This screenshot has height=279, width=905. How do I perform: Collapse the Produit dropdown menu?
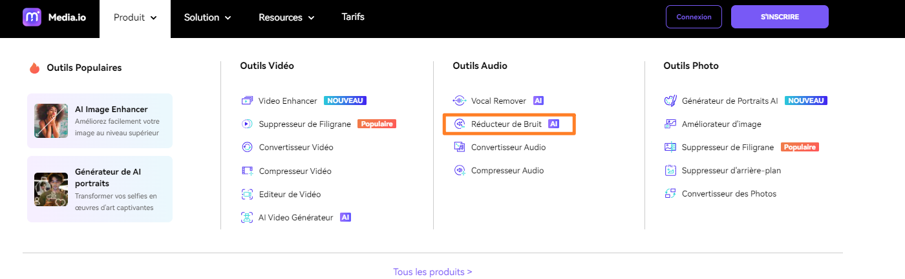[135, 18]
